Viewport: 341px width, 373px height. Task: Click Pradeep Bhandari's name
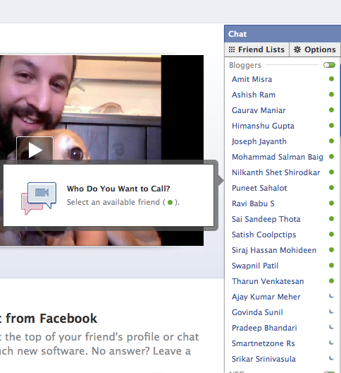point(264,328)
